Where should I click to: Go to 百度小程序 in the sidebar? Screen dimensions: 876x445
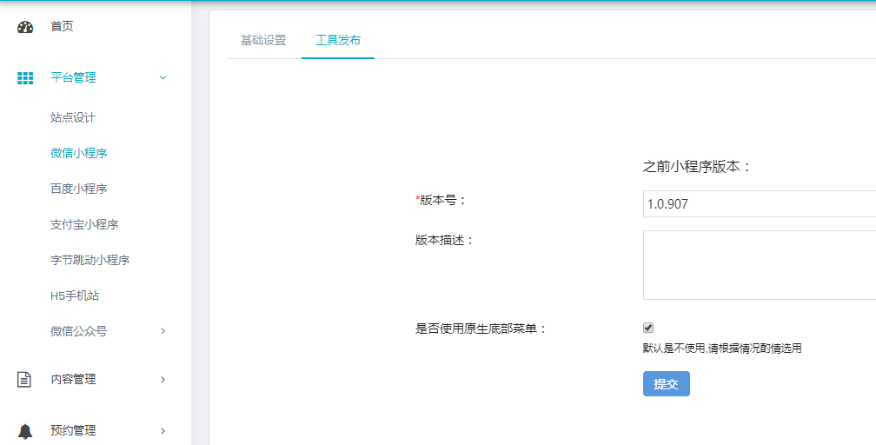point(79,189)
